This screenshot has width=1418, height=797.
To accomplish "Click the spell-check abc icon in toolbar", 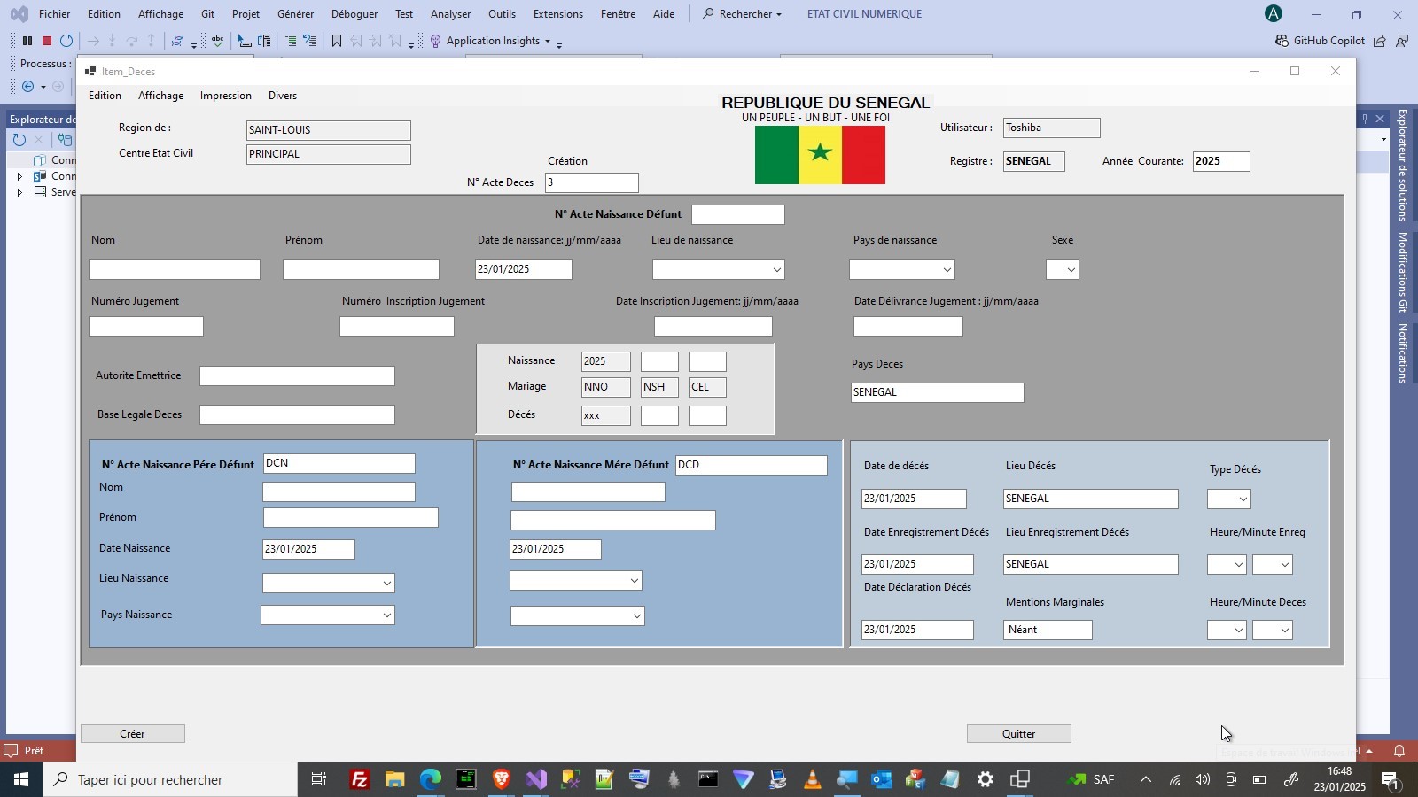I will click(x=217, y=41).
